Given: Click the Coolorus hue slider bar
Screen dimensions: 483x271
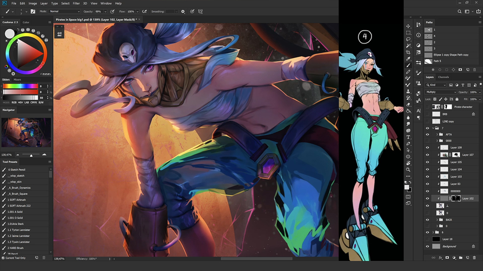Looking at the screenshot, I should (x=20, y=86).
